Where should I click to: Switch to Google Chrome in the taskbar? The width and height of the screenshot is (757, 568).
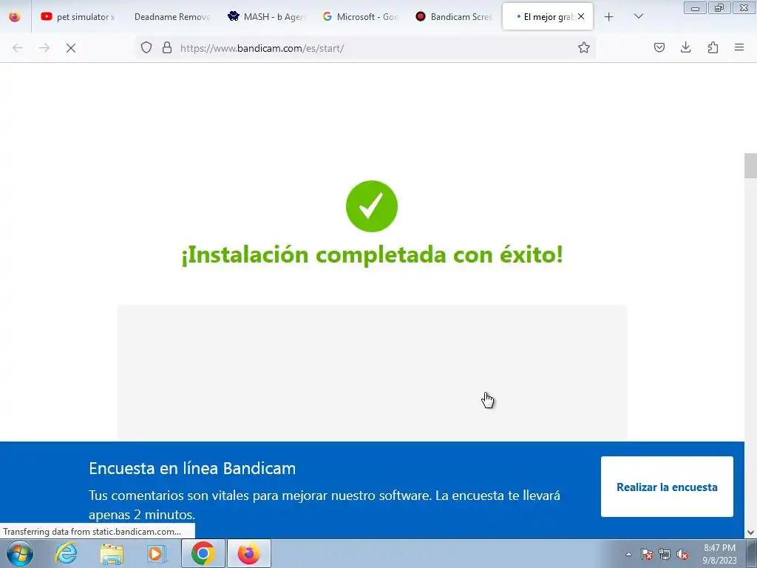click(x=203, y=553)
